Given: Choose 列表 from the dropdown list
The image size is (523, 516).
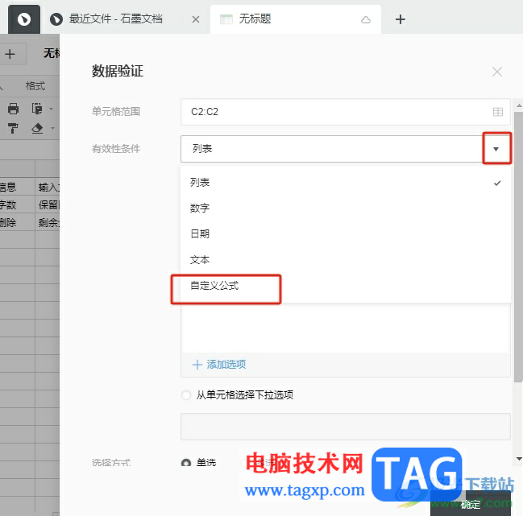Looking at the screenshot, I should [346, 183].
